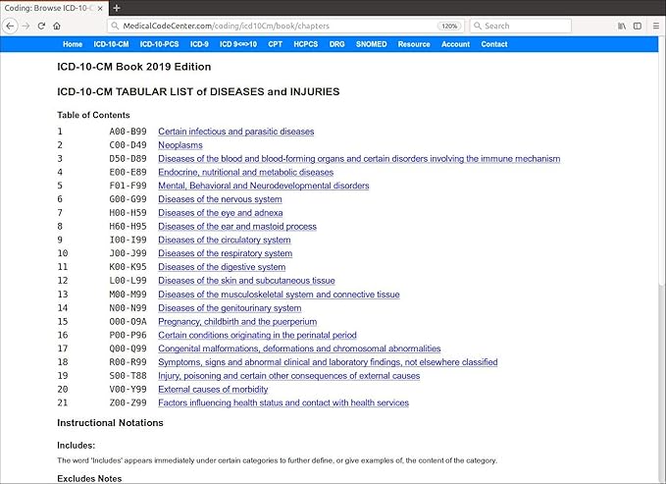View Diseases of the genitourinary system
Screen dimensions: 666x484
coord(230,308)
